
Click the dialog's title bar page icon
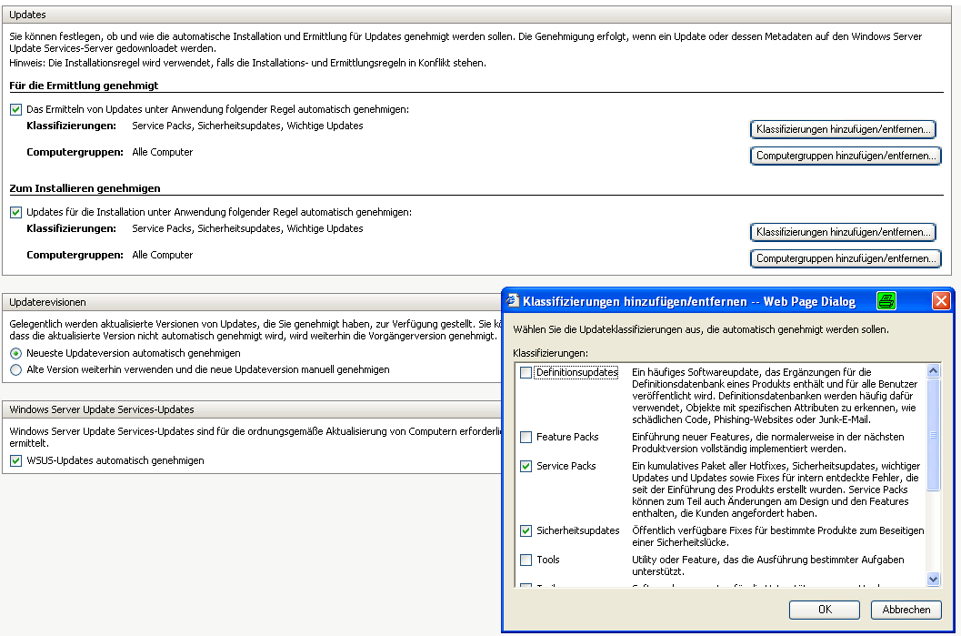pyautogui.click(x=513, y=300)
